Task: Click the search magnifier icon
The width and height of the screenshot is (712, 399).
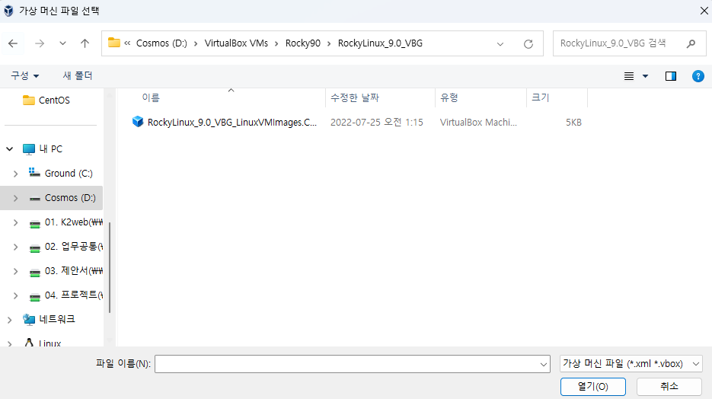Action: click(691, 43)
